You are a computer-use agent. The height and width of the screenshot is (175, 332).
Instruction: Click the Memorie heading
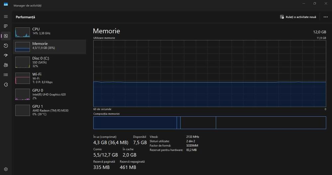coord(107,31)
